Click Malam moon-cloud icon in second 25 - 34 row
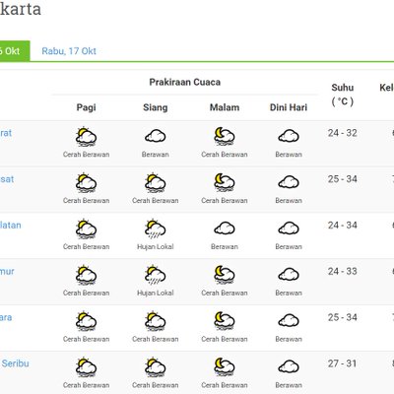The width and height of the screenshot is (394, 394). click(225, 321)
